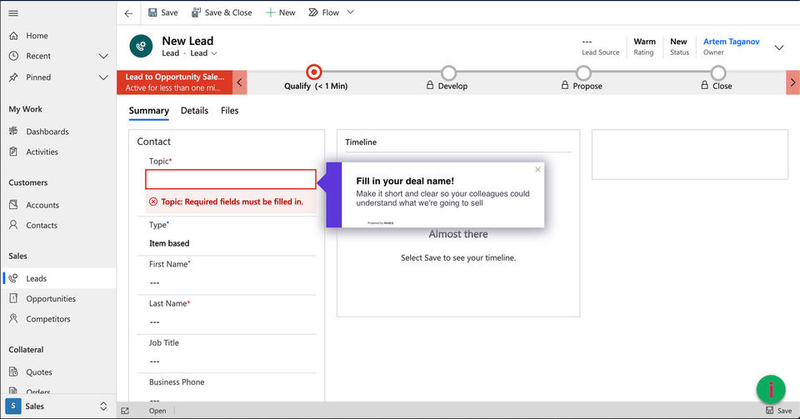
Task: Click into the Topic input field
Action: (x=231, y=179)
